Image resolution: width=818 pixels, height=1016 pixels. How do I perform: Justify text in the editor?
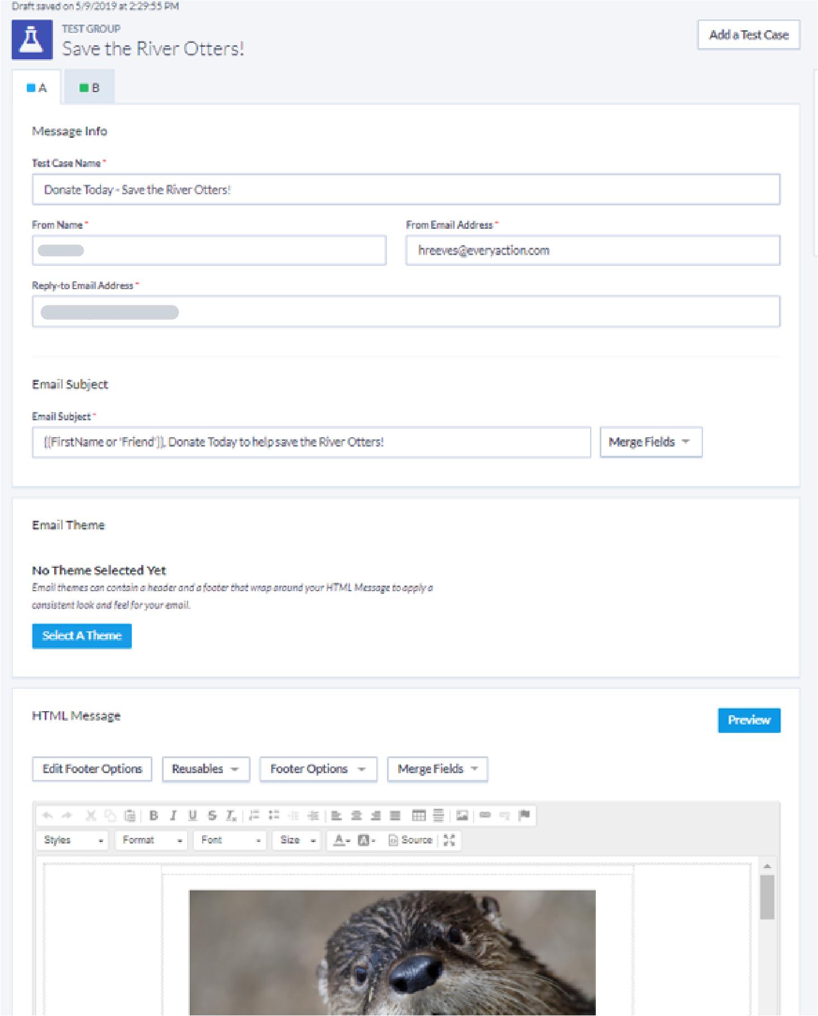[395, 816]
